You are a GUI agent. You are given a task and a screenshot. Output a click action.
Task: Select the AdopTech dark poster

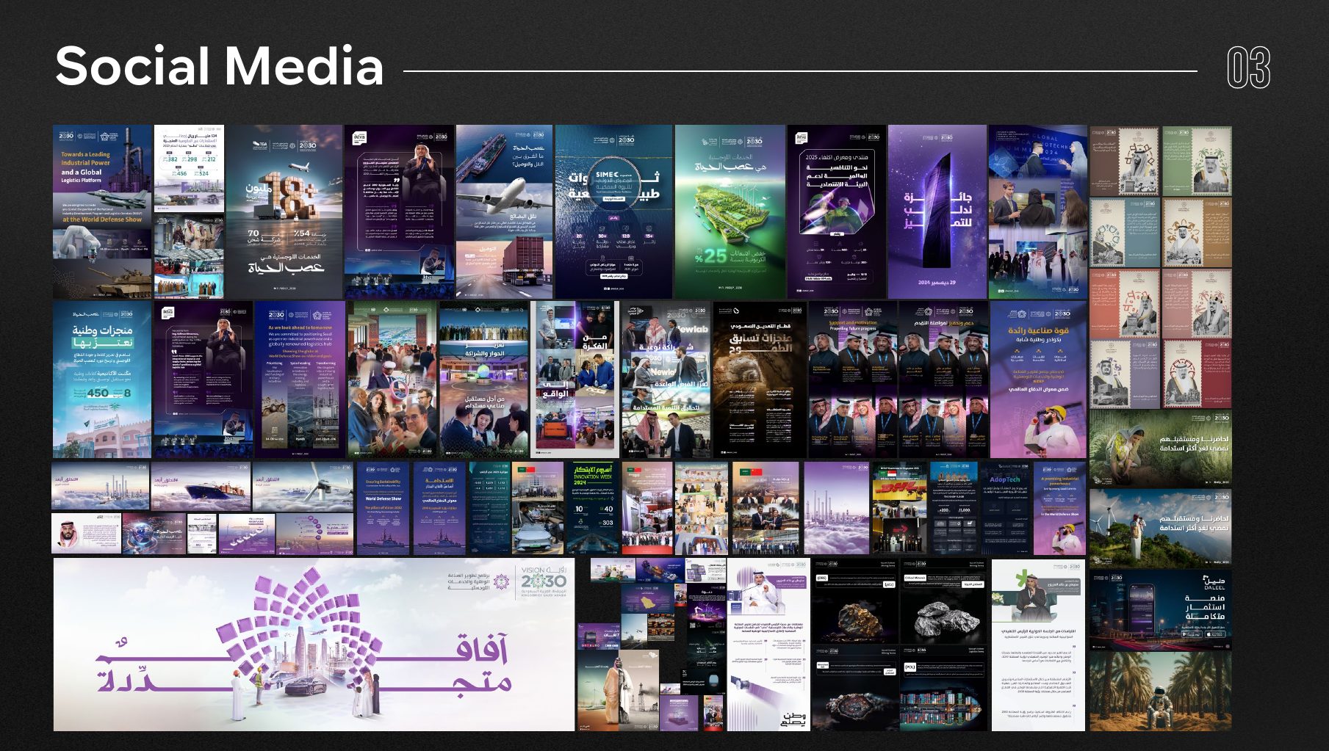1006,508
